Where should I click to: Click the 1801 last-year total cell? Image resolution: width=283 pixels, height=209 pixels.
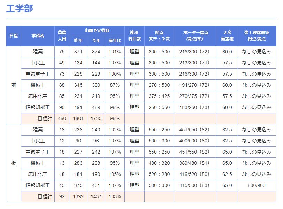tap(78, 118)
